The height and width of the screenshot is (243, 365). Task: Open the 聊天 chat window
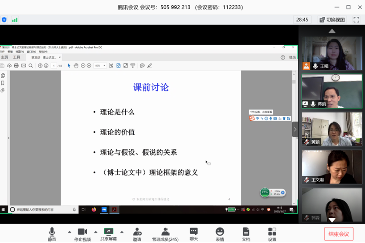point(193,234)
